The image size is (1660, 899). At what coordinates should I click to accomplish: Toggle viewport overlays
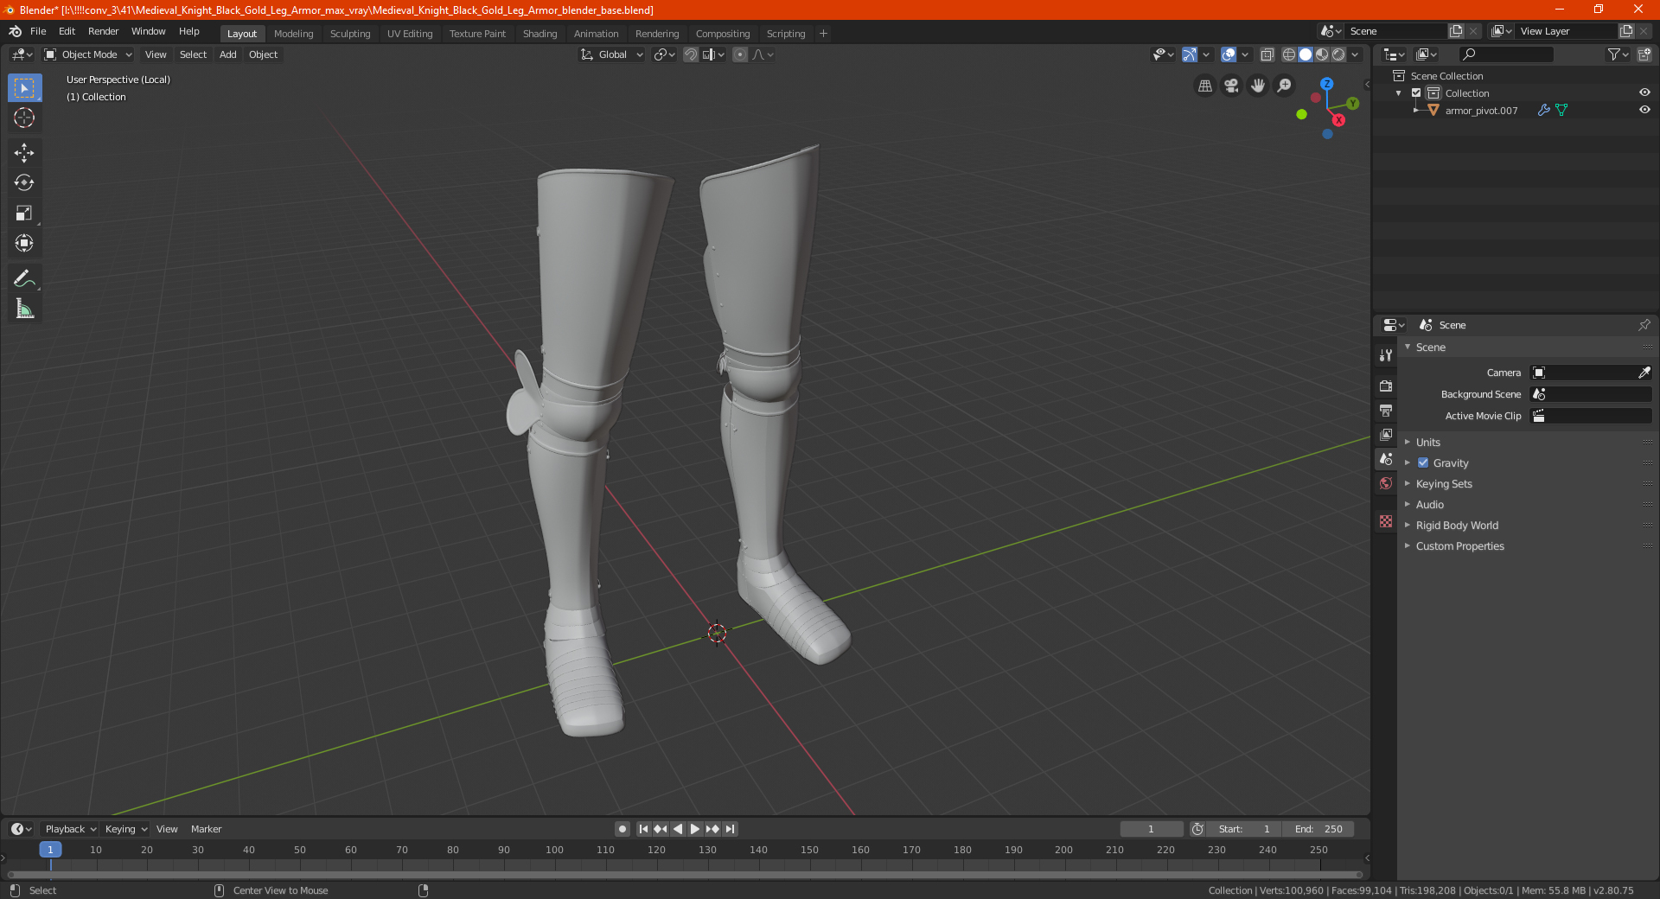(1229, 54)
